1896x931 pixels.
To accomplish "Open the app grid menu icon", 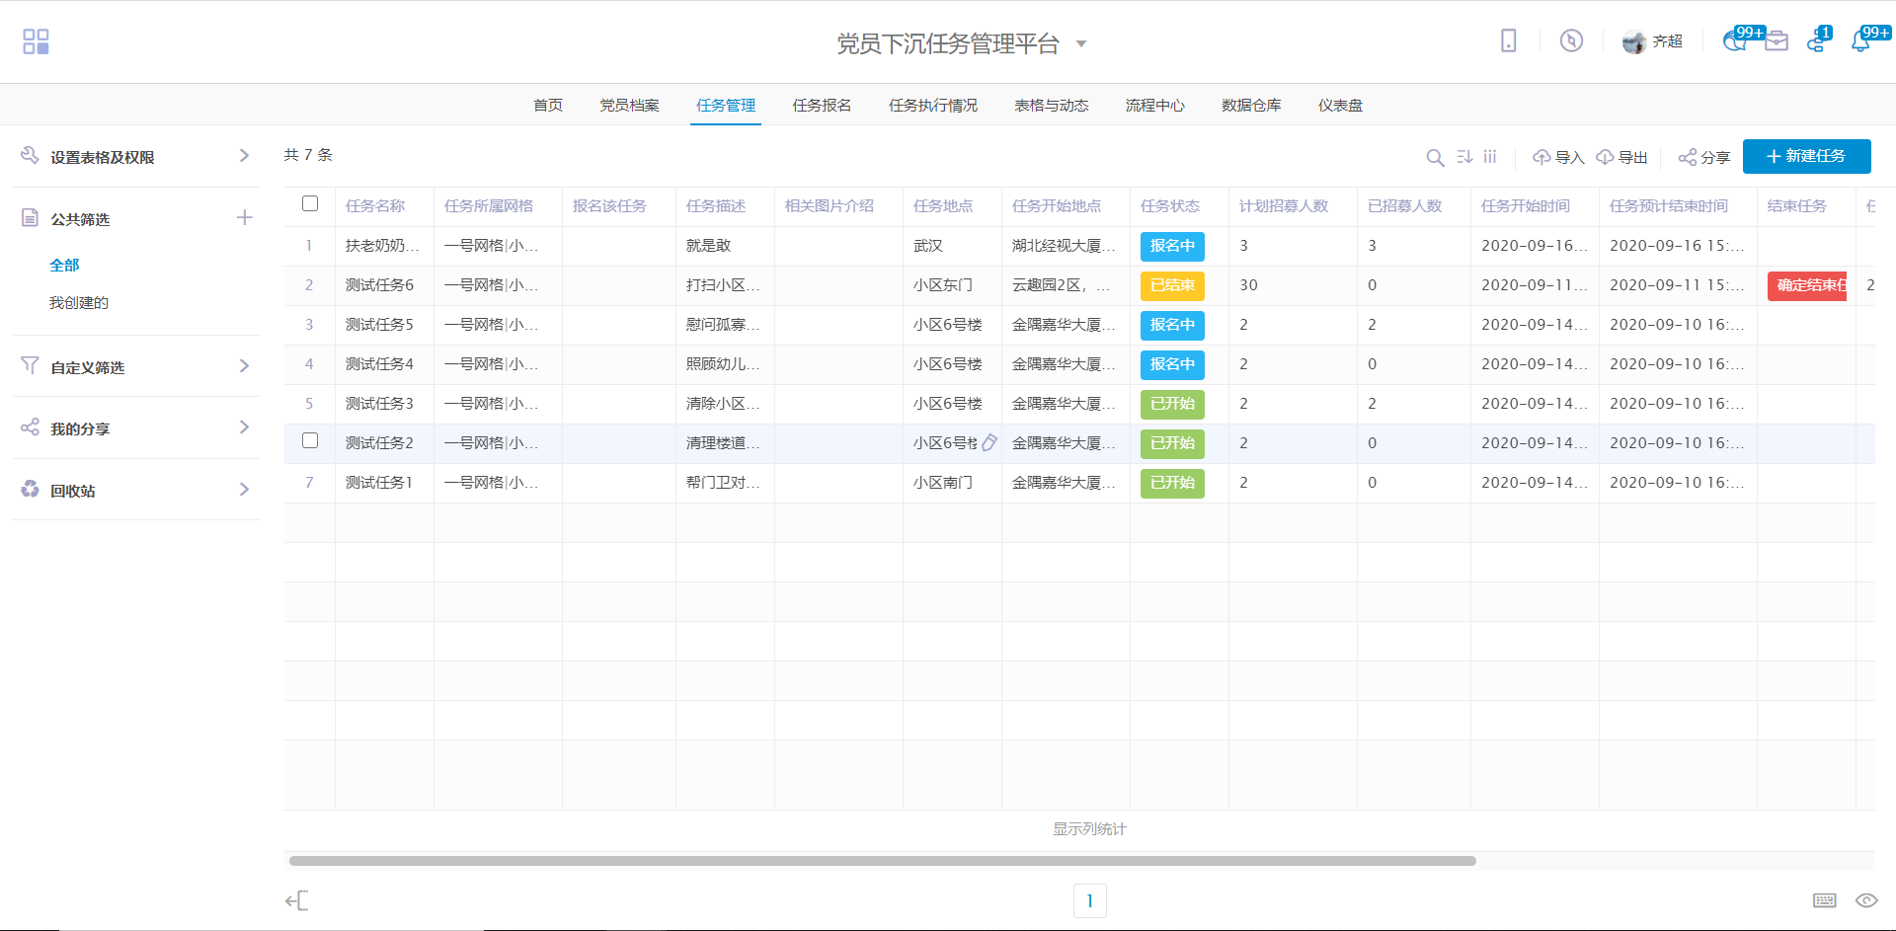I will [x=36, y=41].
